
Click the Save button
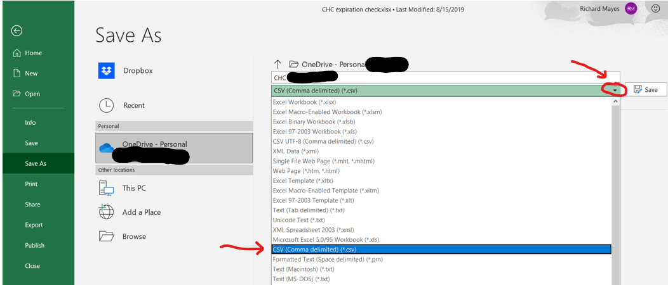point(645,90)
